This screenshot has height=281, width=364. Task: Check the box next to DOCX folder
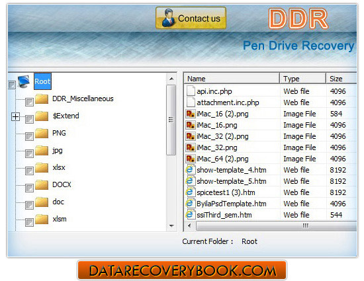click(x=29, y=188)
